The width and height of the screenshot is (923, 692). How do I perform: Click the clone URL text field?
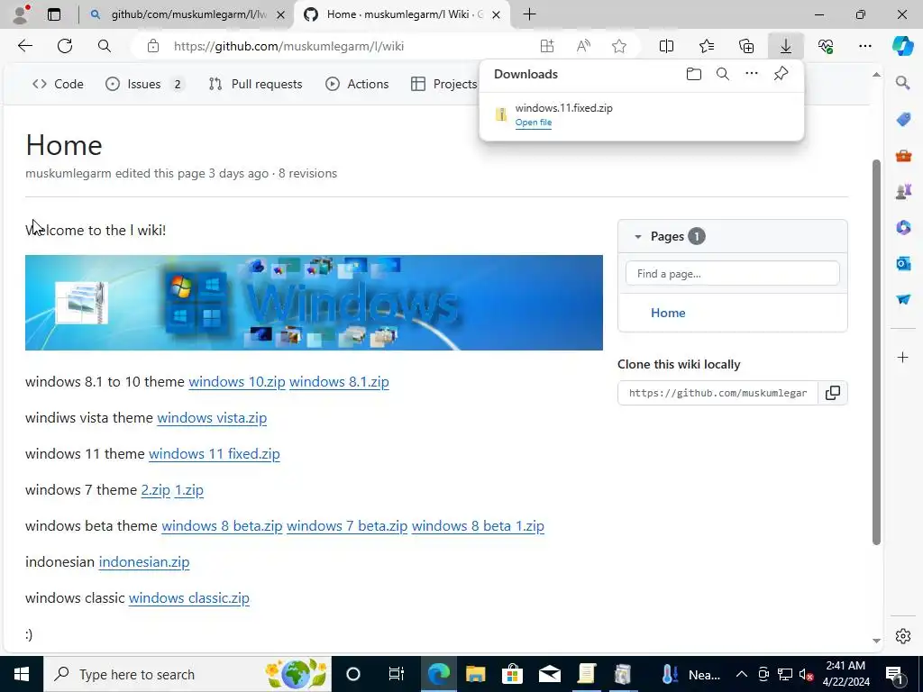717,393
